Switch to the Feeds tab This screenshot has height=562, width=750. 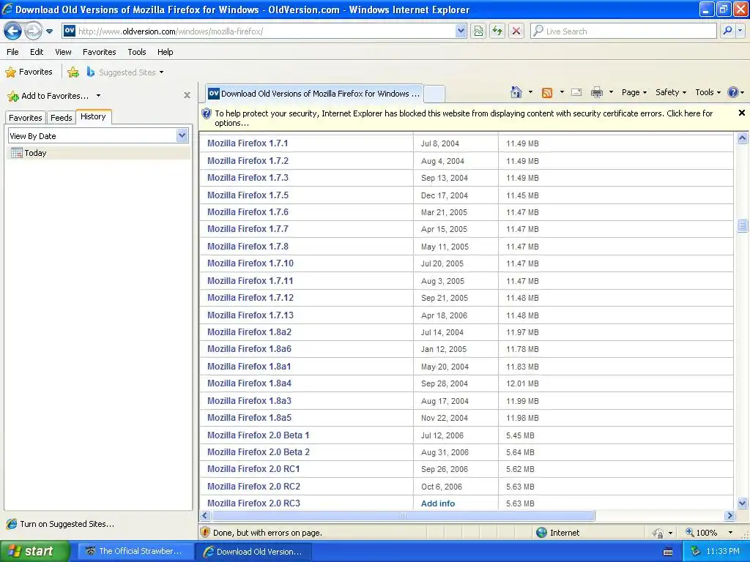point(62,118)
